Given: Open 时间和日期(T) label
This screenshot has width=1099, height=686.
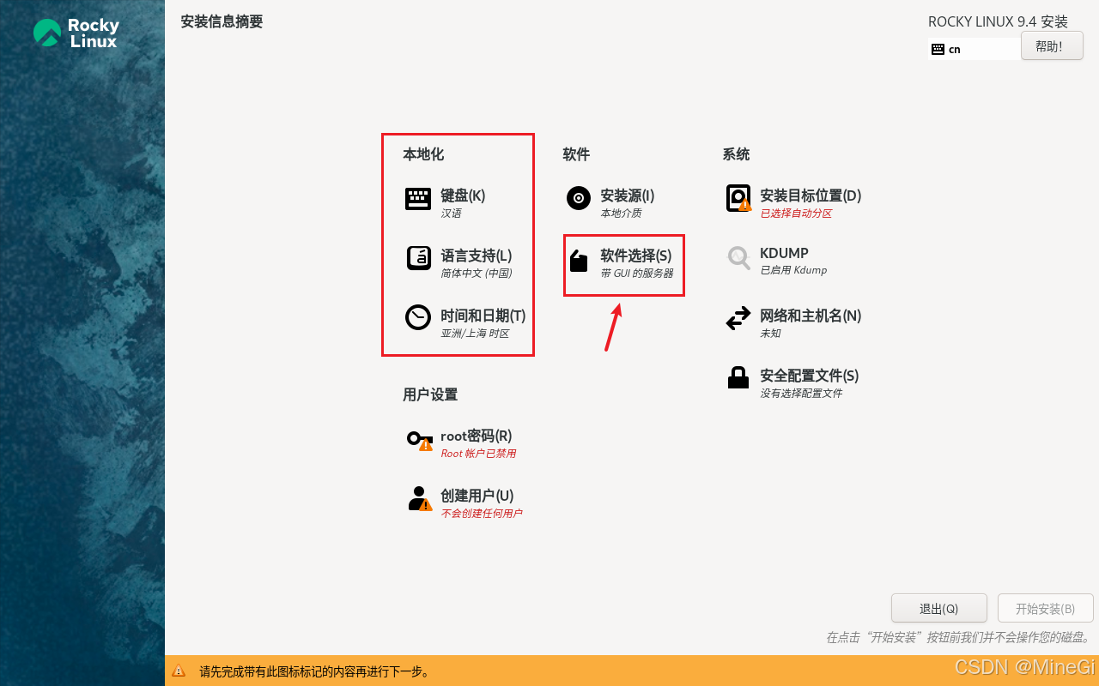Looking at the screenshot, I should coord(483,316).
